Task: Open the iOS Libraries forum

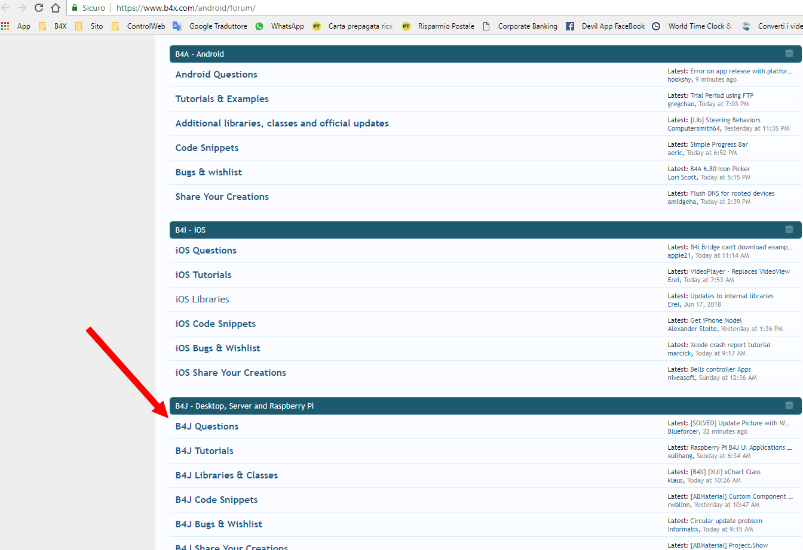Action: coord(202,299)
